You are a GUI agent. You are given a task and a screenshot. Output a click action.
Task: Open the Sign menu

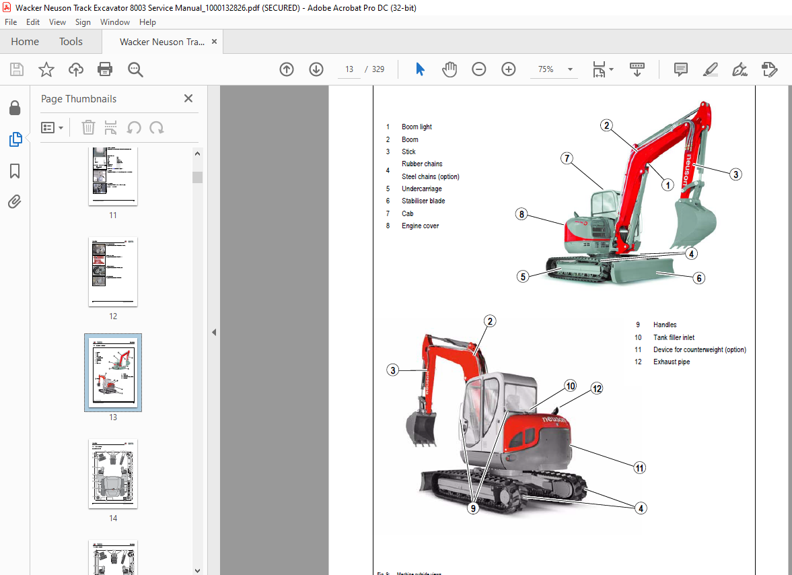[x=83, y=22]
